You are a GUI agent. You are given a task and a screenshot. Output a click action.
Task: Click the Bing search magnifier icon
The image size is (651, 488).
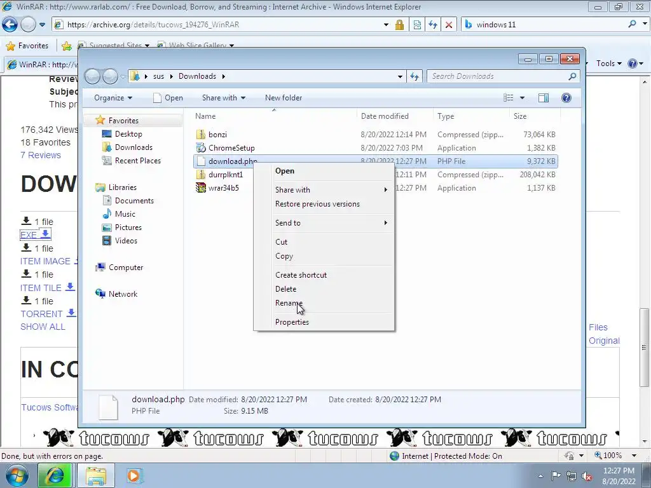coord(633,25)
